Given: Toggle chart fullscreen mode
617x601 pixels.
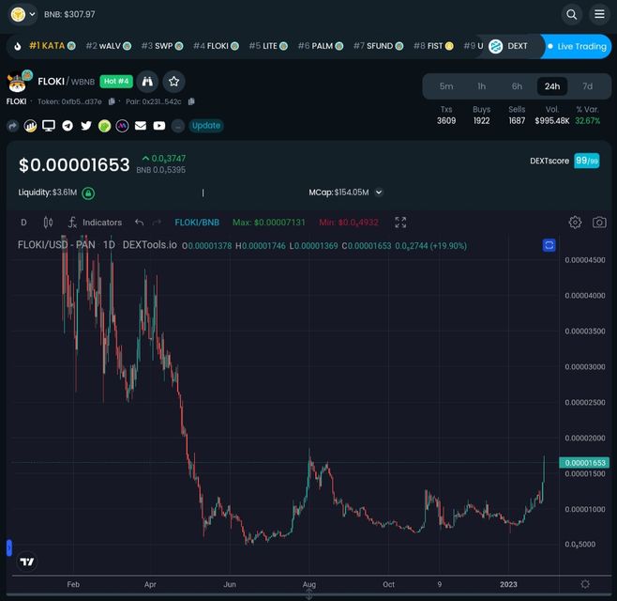Looking at the screenshot, I should 400,223.
